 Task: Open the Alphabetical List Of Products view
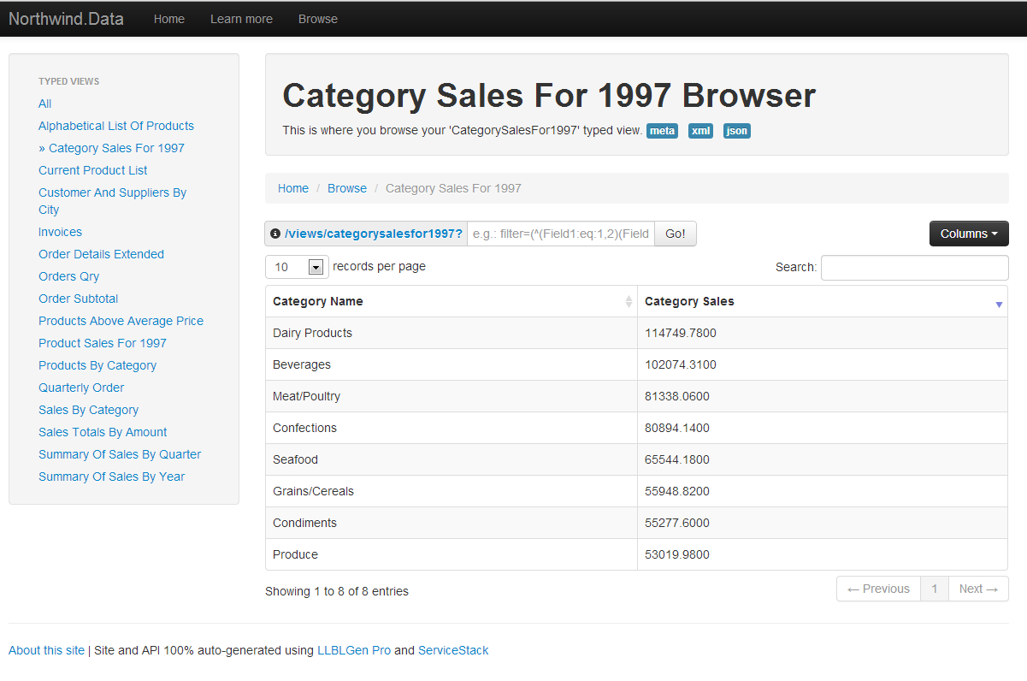(115, 125)
